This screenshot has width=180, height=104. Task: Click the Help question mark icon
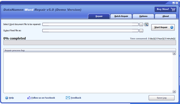7,98
